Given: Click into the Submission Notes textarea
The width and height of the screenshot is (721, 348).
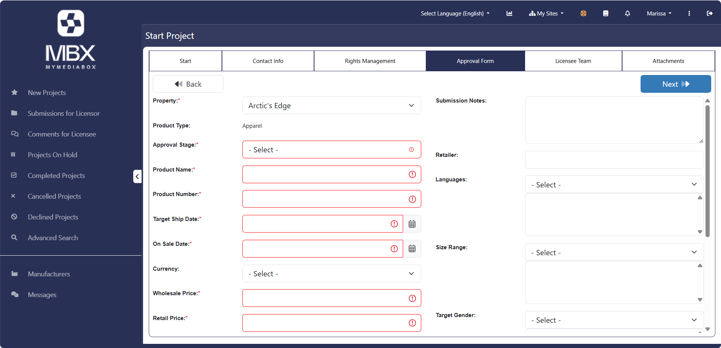Looking at the screenshot, I should (614, 120).
